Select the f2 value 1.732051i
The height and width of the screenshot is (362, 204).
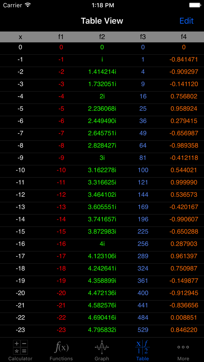tap(102, 84)
